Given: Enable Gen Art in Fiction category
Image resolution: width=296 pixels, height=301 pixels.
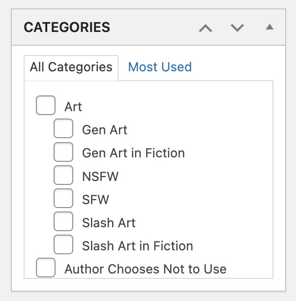Looking at the screenshot, I should coord(63,152).
